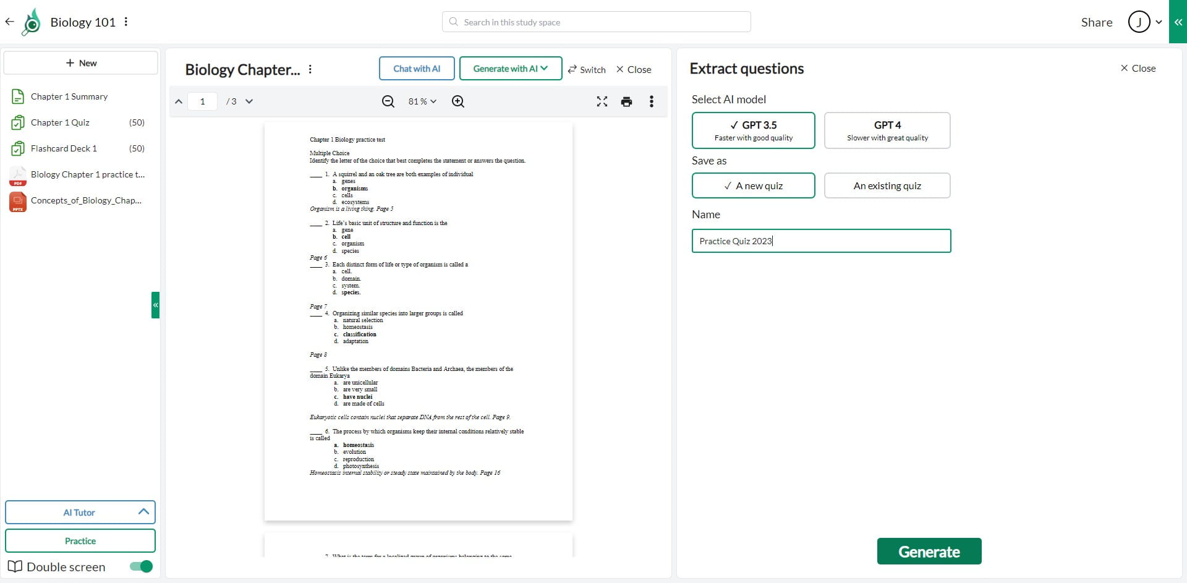
Task: Go to next page with down chevron
Action: [249, 101]
